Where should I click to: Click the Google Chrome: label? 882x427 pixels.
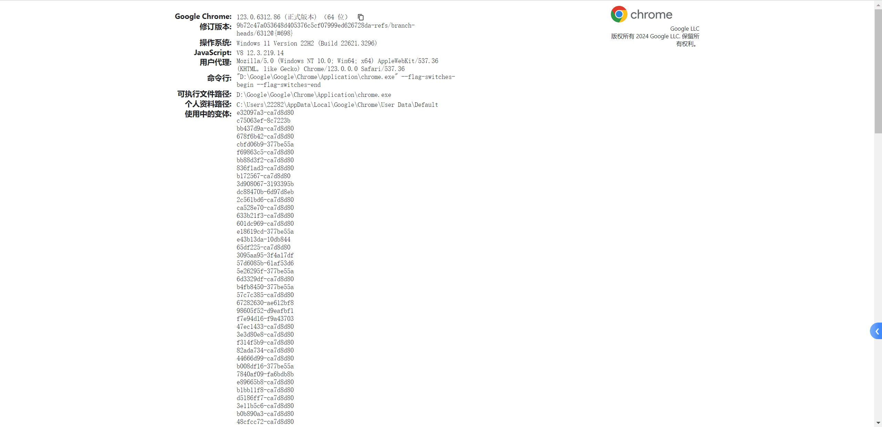coord(203,16)
